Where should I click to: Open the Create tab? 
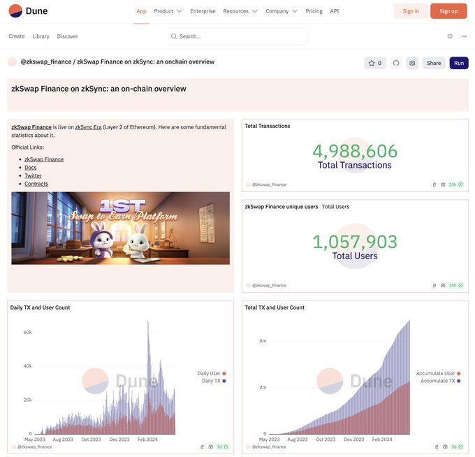pos(17,36)
